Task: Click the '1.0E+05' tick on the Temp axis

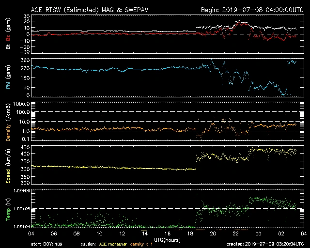Action: [x=21, y=209]
